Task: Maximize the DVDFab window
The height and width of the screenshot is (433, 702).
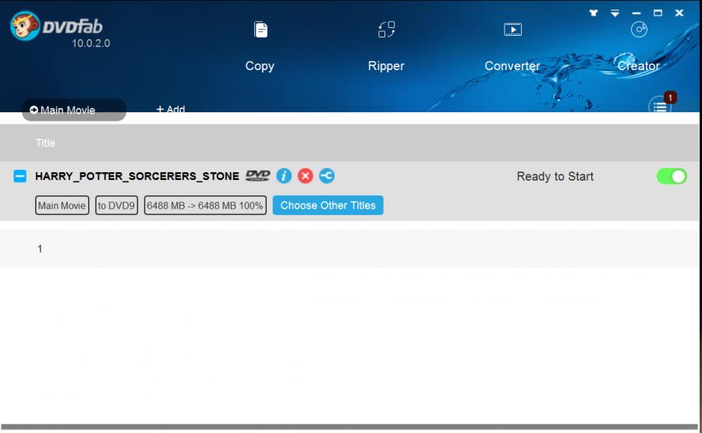Action: 658,13
